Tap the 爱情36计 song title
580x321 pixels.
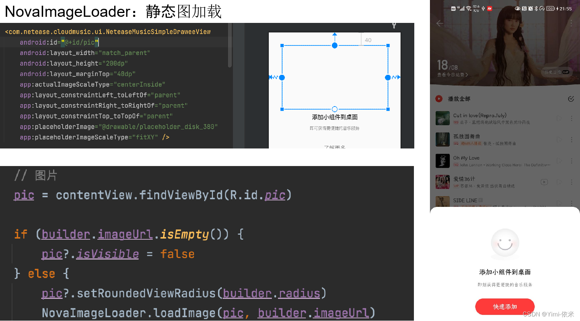click(464, 179)
